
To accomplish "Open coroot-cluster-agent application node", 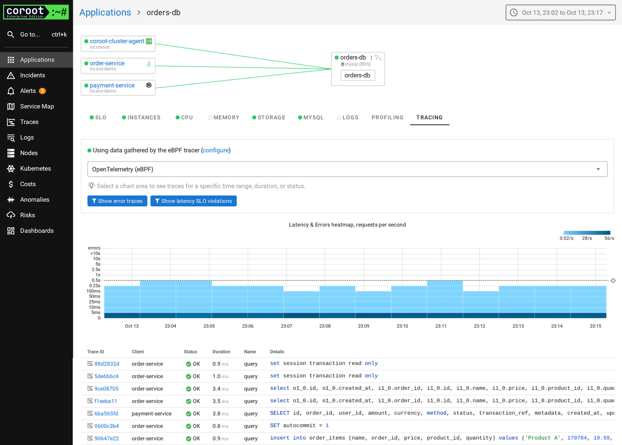I will click(118, 44).
